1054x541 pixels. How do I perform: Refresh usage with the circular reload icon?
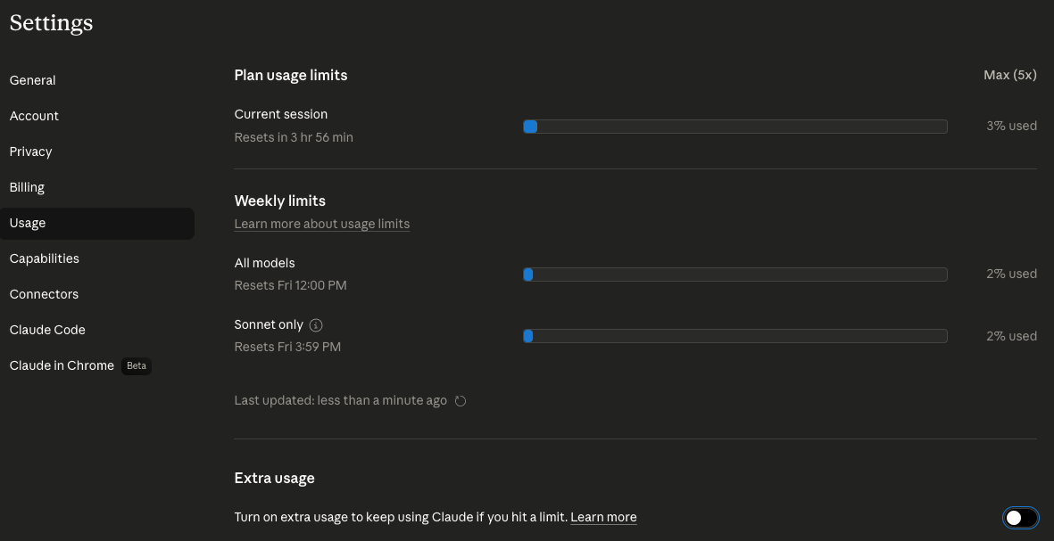[x=461, y=401]
